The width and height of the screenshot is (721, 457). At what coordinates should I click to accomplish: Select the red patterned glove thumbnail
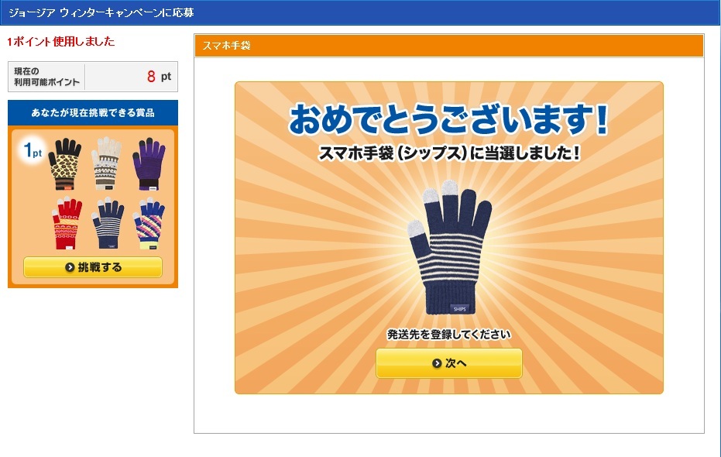pos(67,223)
